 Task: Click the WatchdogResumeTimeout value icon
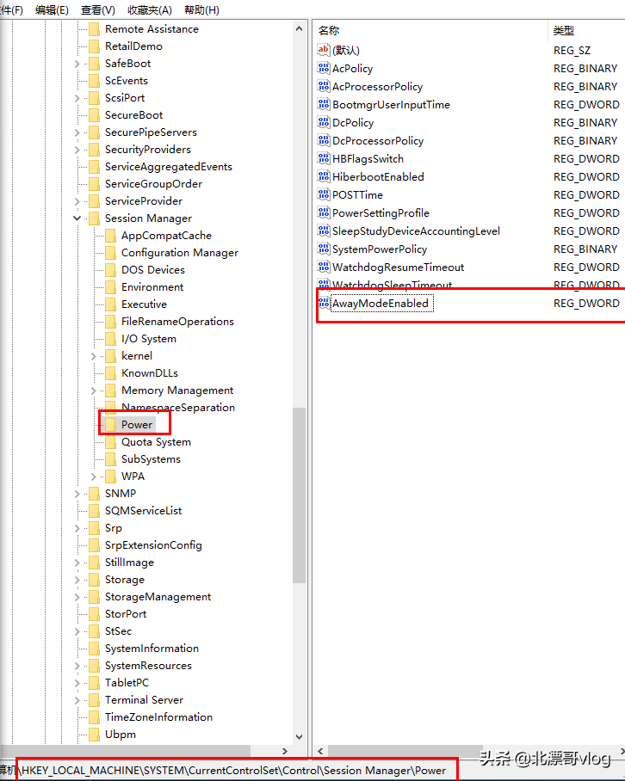pos(324,267)
